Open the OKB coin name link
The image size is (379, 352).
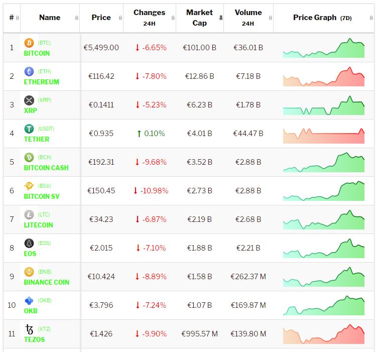click(x=31, y=311)
